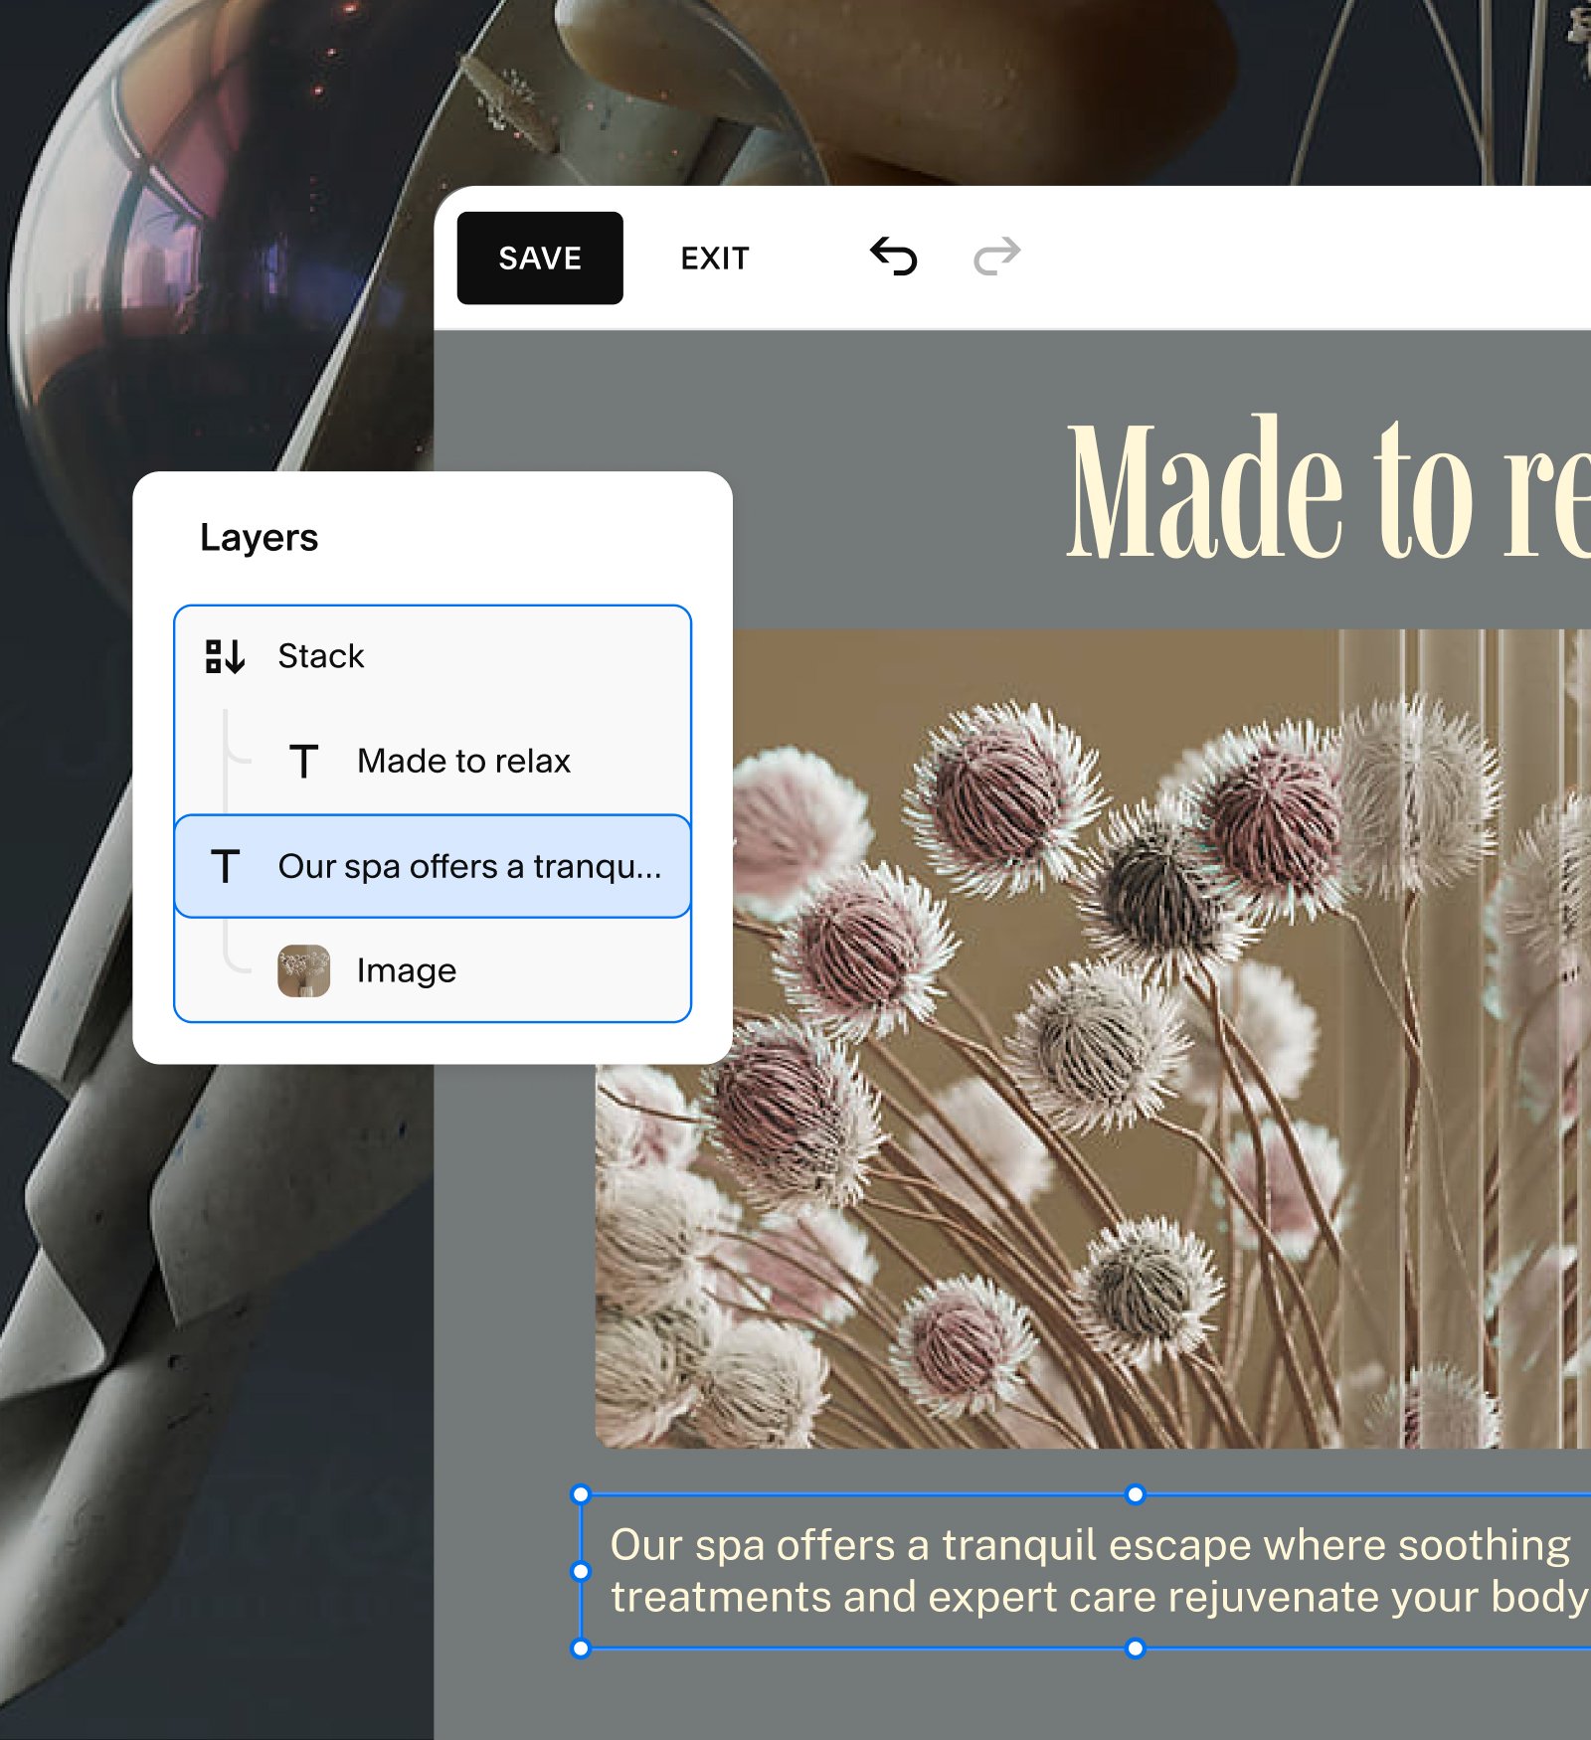Click the left-middle handle of the selected text box
The height and width of the screenshot is (1740, 1591).
pyautogui.click(x=581, y=1571)
